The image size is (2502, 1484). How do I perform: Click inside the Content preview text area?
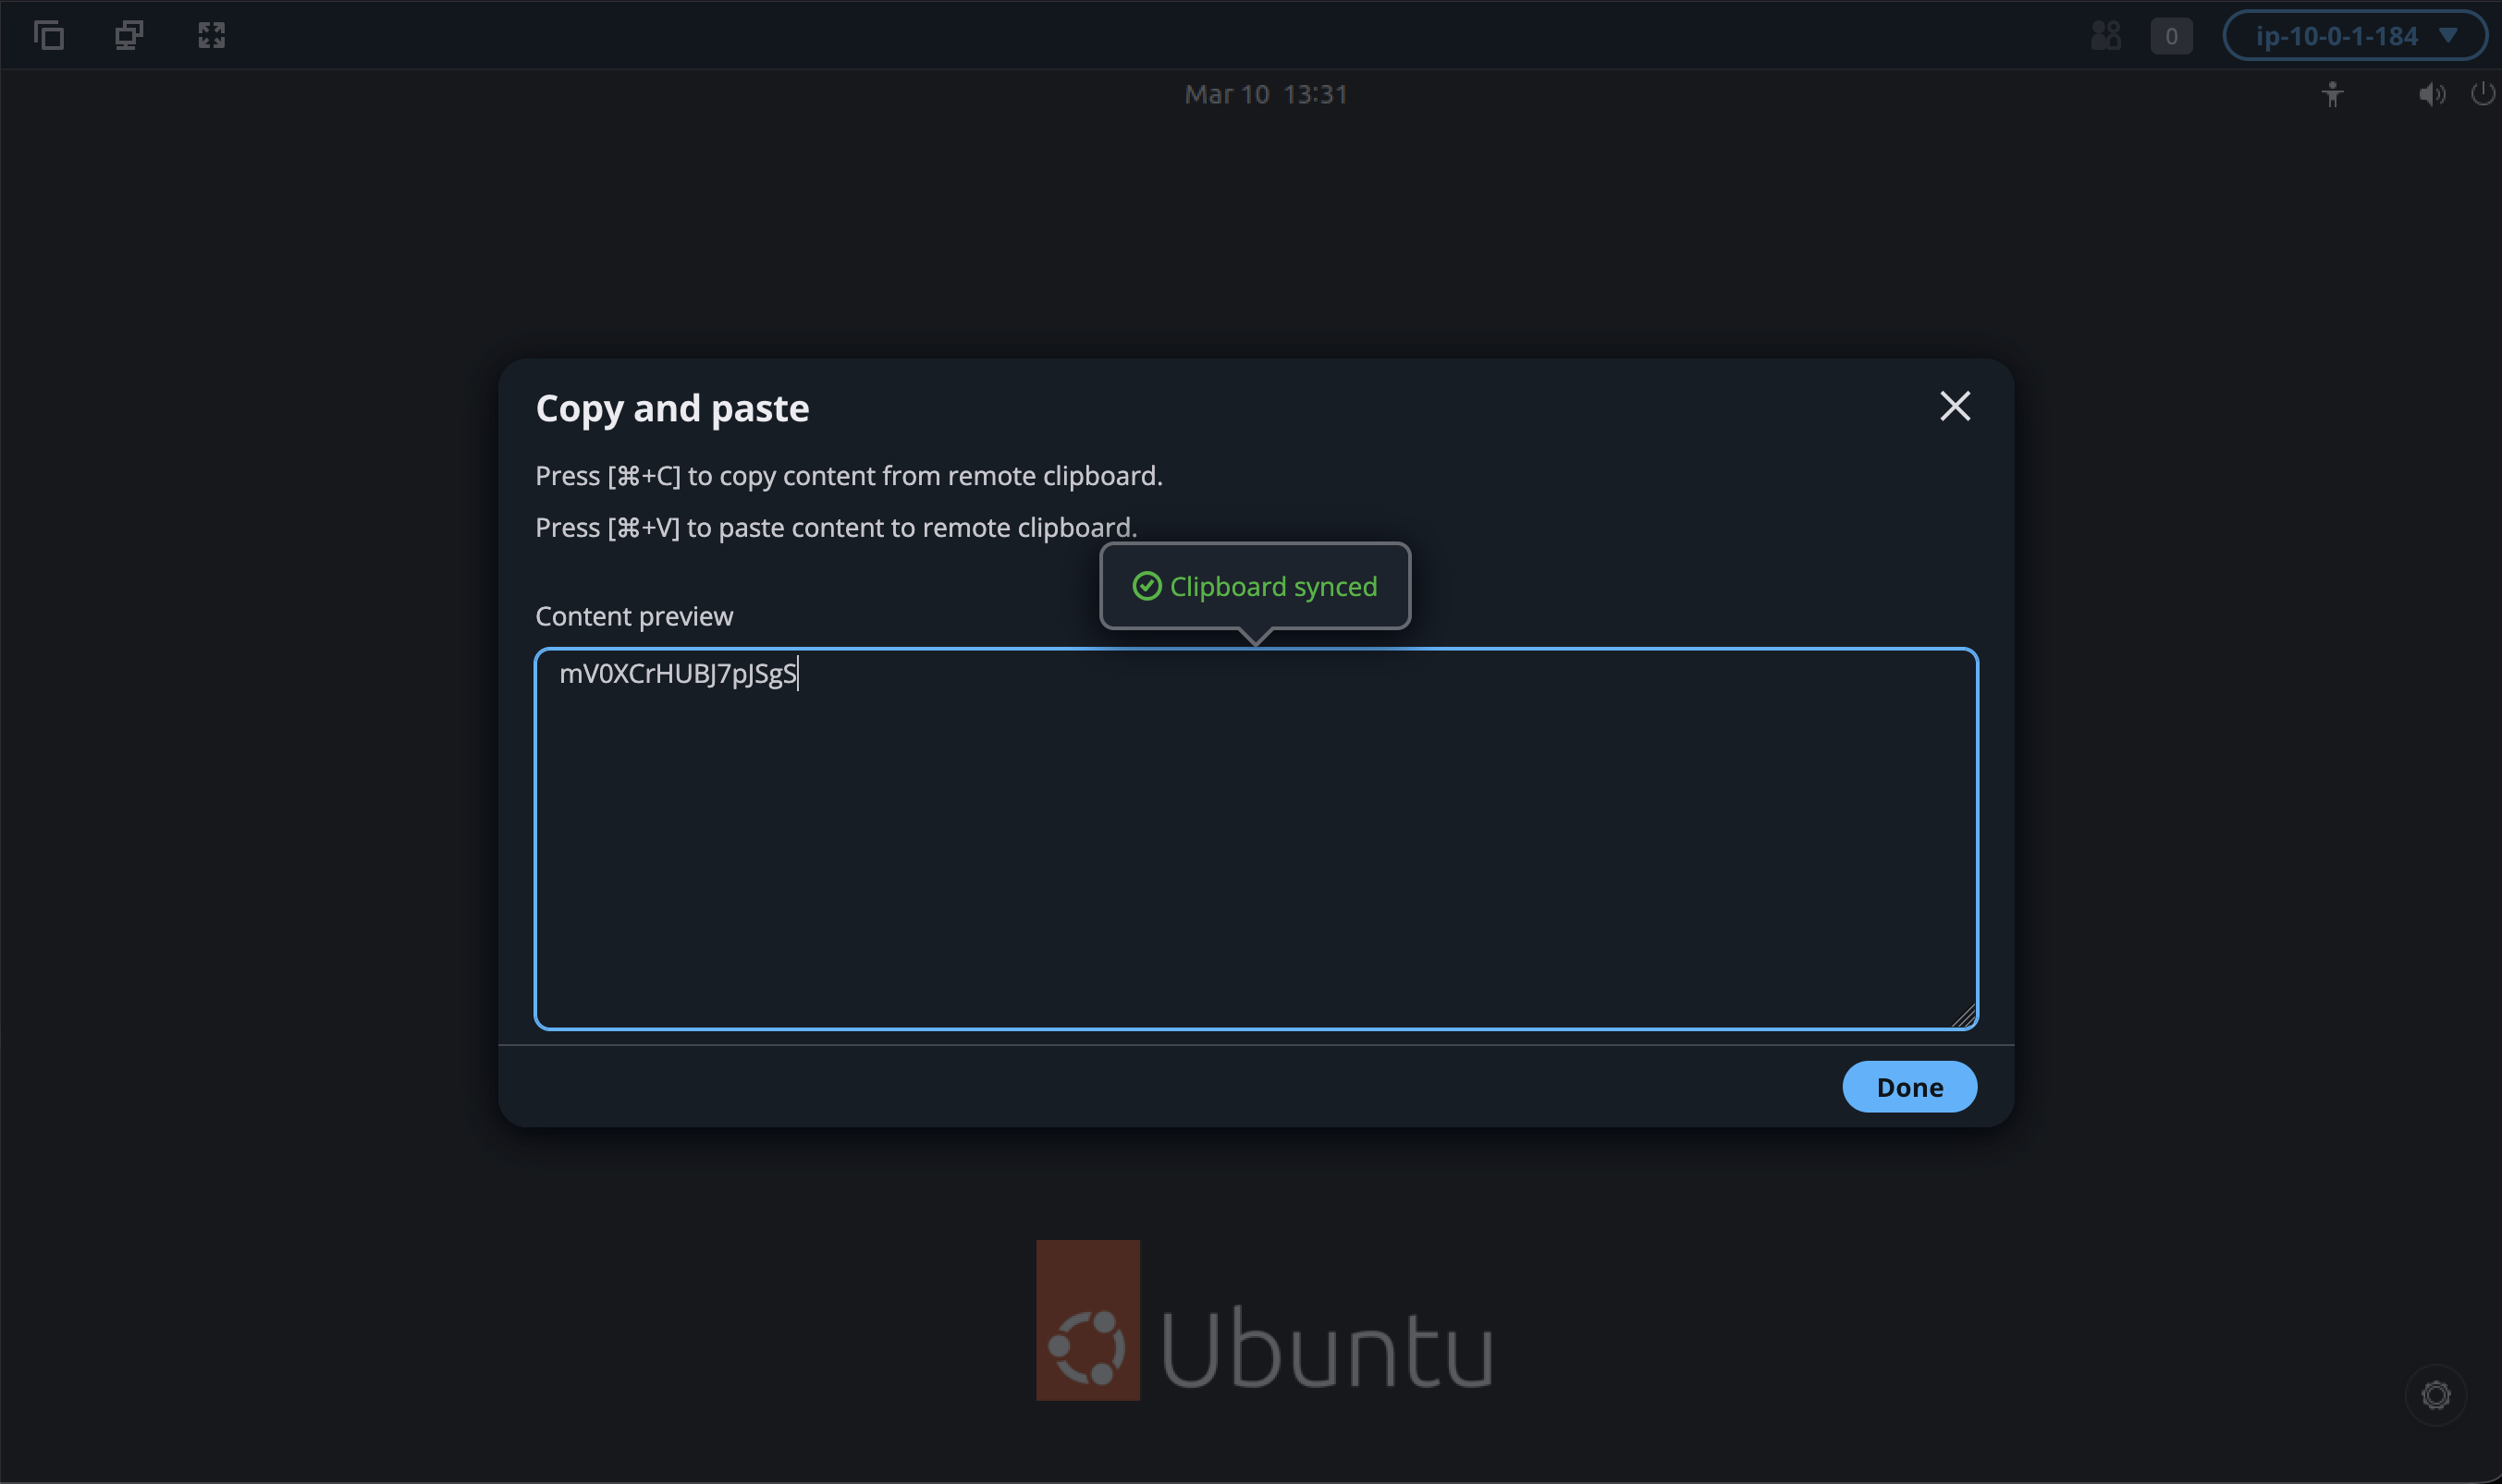[x=1256, y=850]
